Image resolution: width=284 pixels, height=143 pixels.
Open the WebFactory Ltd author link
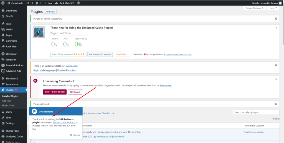(104, 137)
